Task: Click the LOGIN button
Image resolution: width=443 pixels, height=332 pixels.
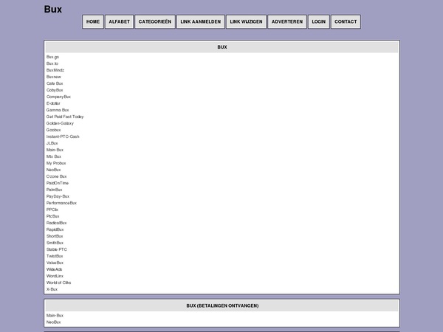Action: click(319, 21)
